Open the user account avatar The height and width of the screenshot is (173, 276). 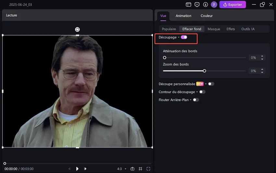tap(214, 5)
